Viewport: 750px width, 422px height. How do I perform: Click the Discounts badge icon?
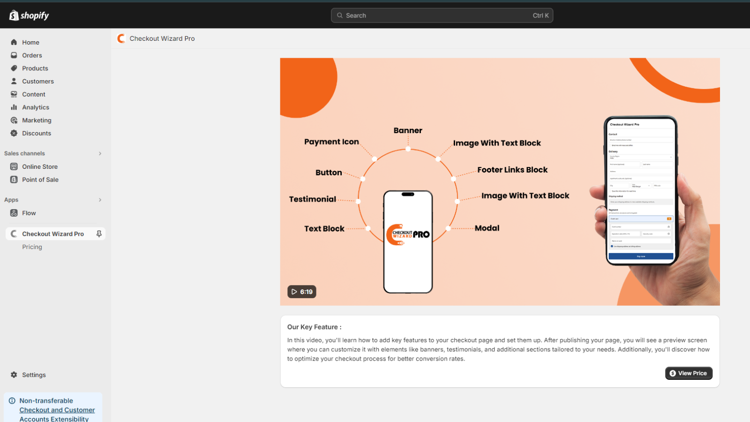(x=14, y=133)
